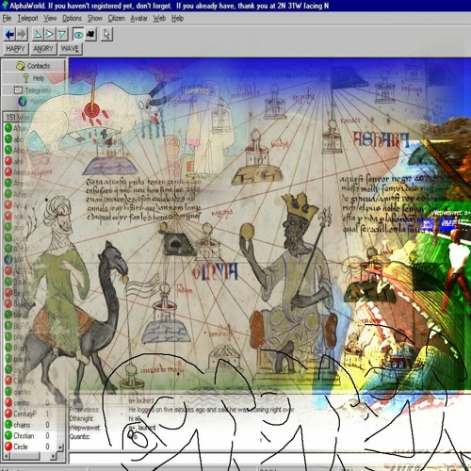Open the Citizen menu

pyautogui.click(x=116, y=19)
